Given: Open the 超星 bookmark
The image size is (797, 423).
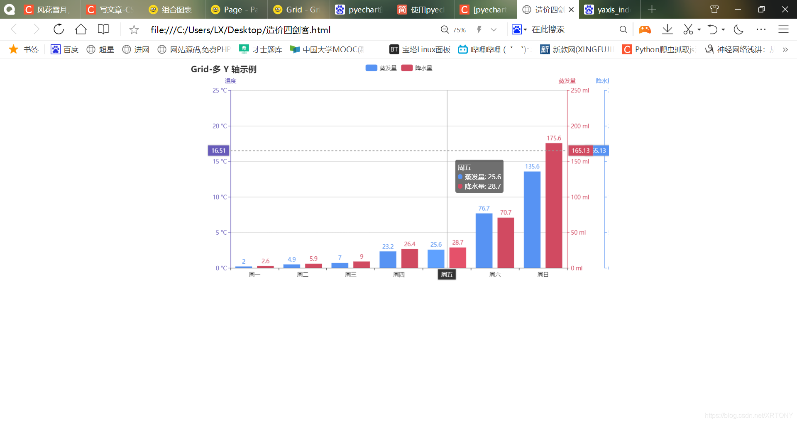Looking at the screenshot, I should (100, 49).
